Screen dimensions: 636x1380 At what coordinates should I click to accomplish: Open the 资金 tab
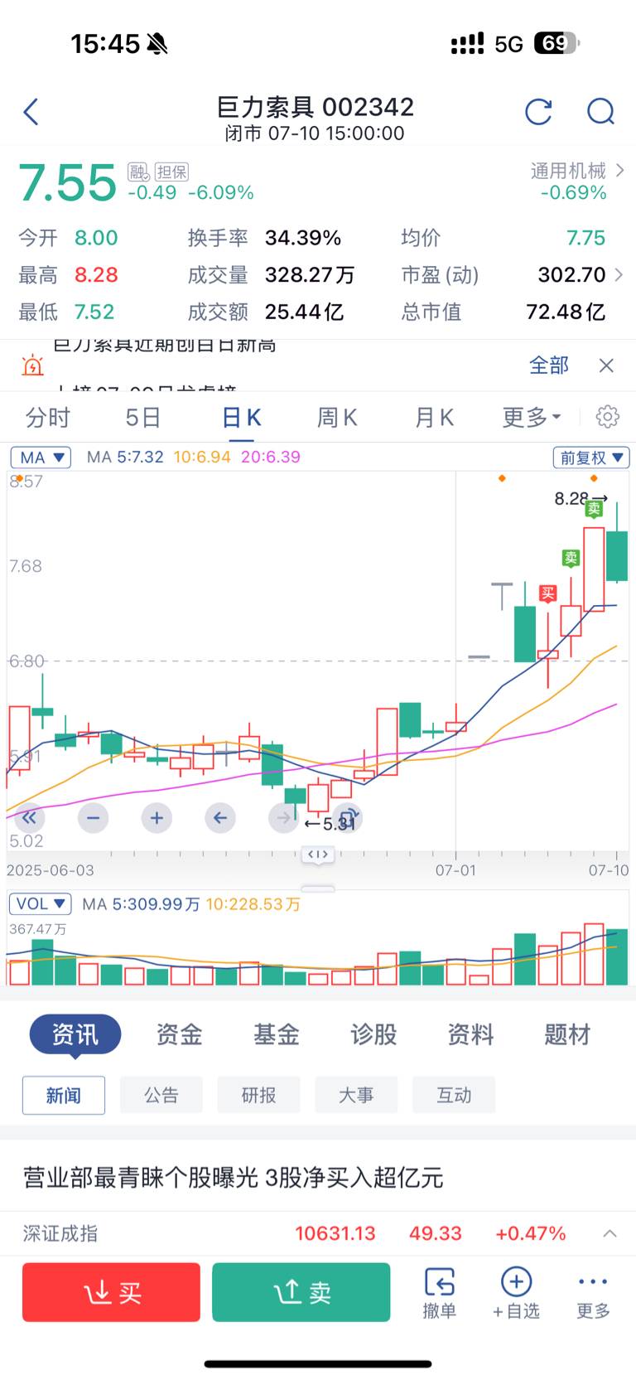click(180, 1034)
